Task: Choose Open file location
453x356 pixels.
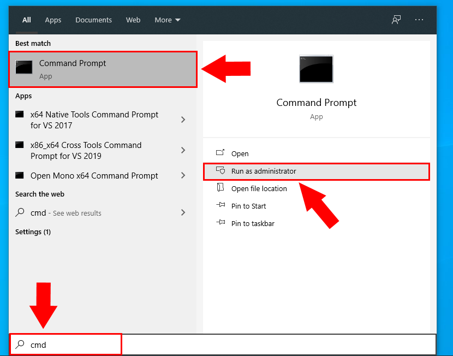Action: click(x=317, y=189)
